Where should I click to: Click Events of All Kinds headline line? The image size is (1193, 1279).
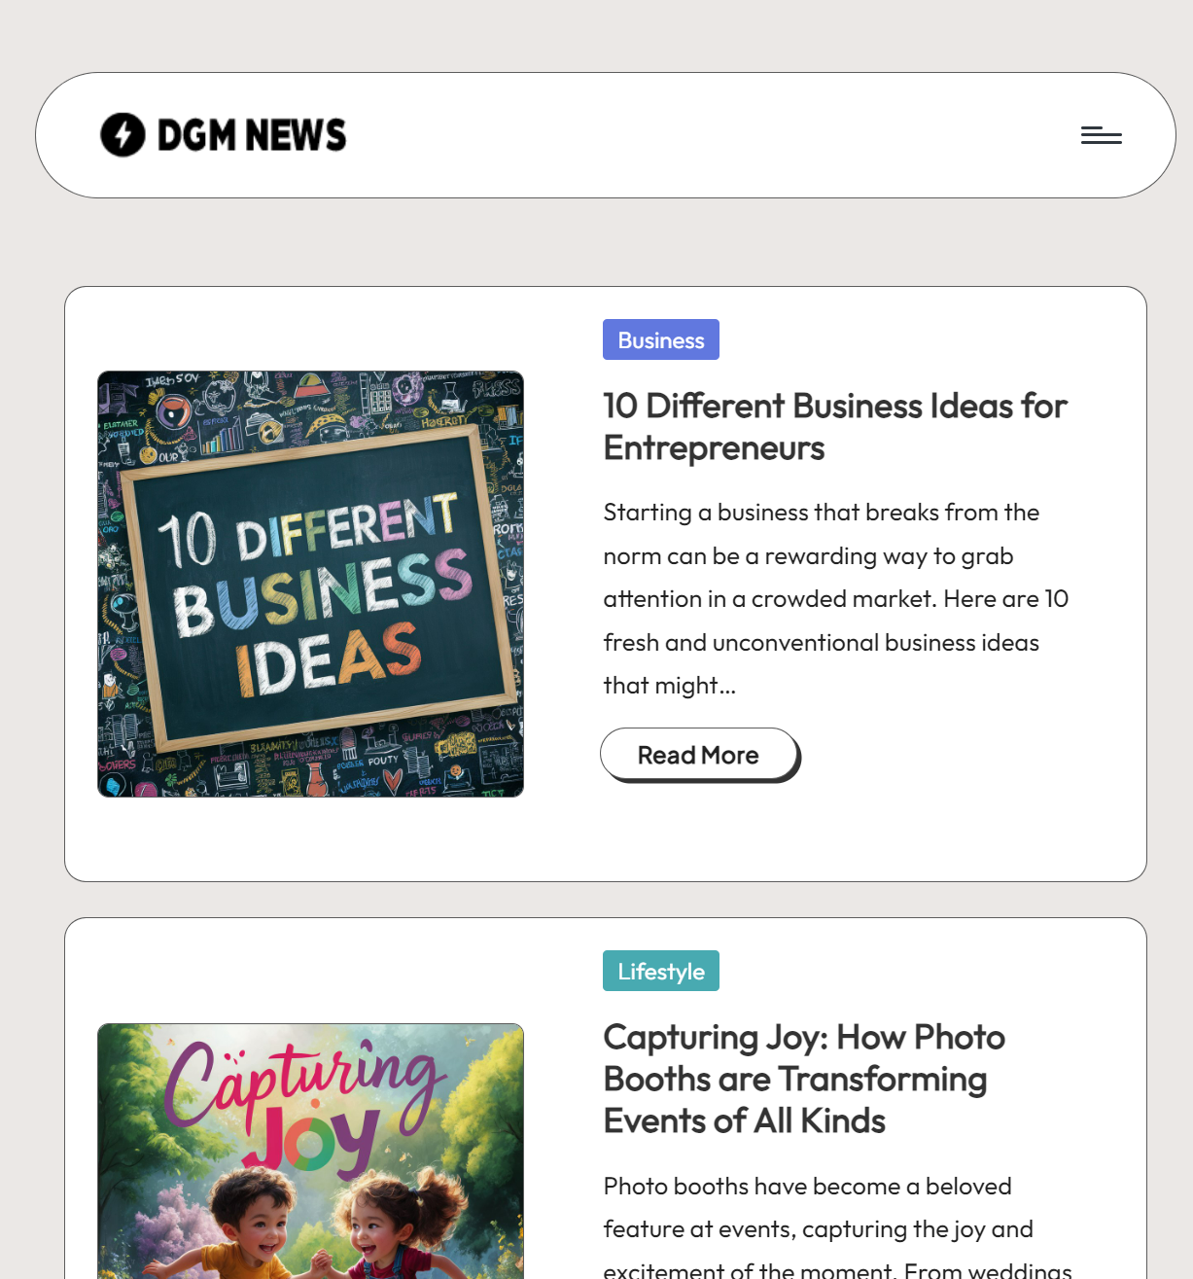[744, 1120]
